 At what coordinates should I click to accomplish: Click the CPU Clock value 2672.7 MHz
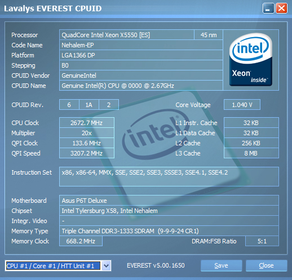(x=87, y=123)
